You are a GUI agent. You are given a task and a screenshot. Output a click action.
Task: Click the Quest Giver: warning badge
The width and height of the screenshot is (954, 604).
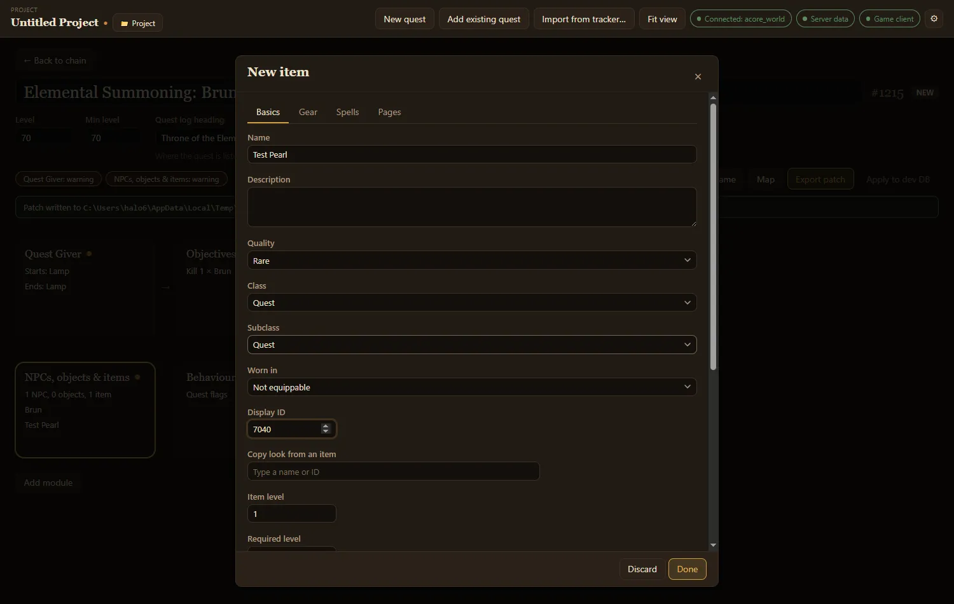click(x=59, y=179)
